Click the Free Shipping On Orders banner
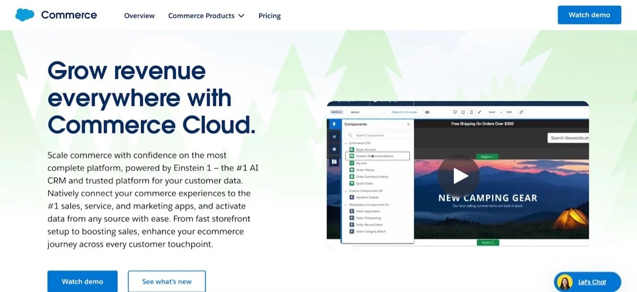The width and height of the screenshot is (637, 292). 483,124
